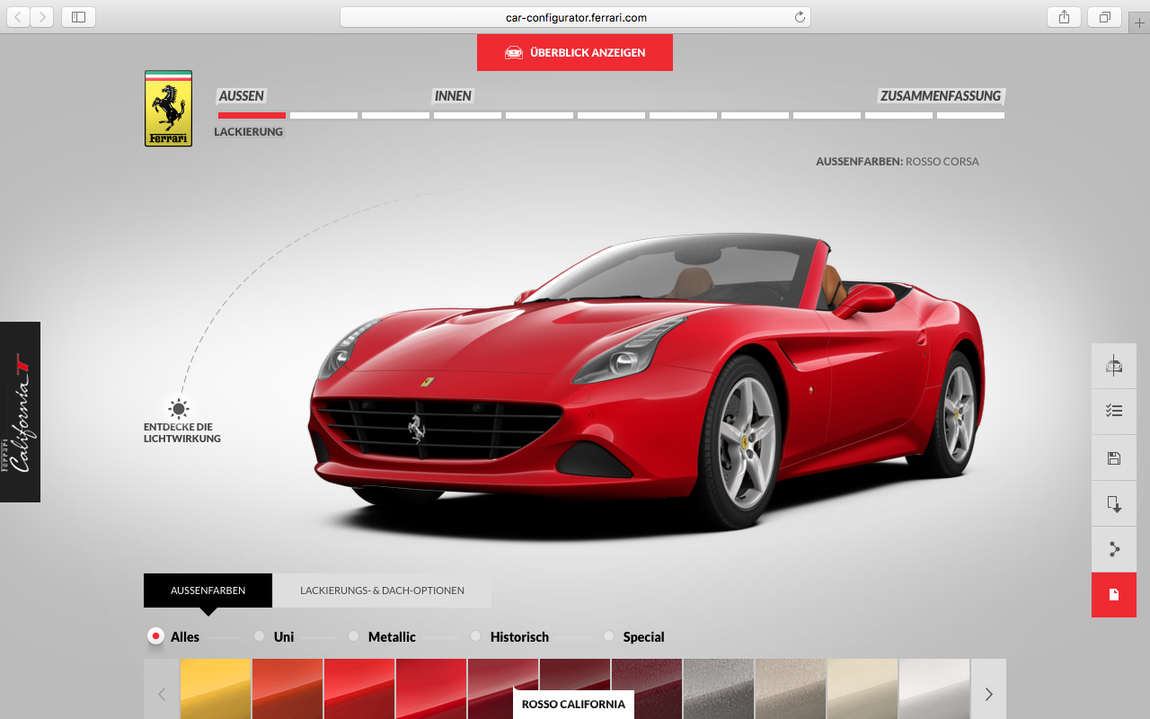Click the Ferrari prancing horse logo

[x=168, y=109]
